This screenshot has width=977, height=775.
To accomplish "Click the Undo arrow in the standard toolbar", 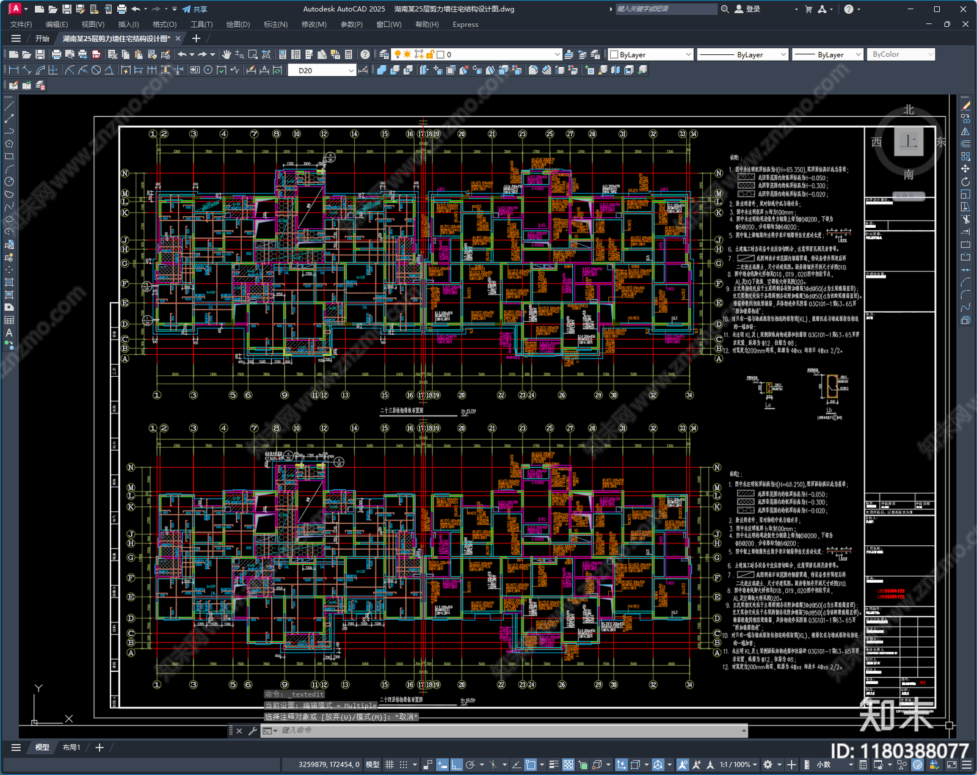I will click(182, 54).
